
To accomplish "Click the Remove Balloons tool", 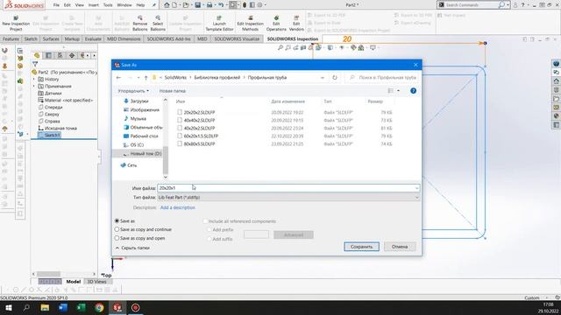I will pyautogui.click(x=140, y=24).
